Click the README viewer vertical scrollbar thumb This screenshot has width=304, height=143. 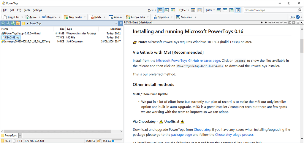(302, 46)
